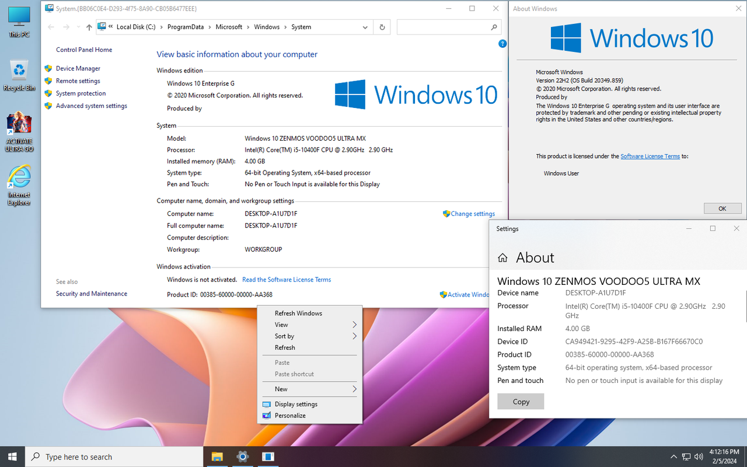Expand the Sort by submenu arrow
This screenshot has width=747, height=467.
click(x=354, y=336)
